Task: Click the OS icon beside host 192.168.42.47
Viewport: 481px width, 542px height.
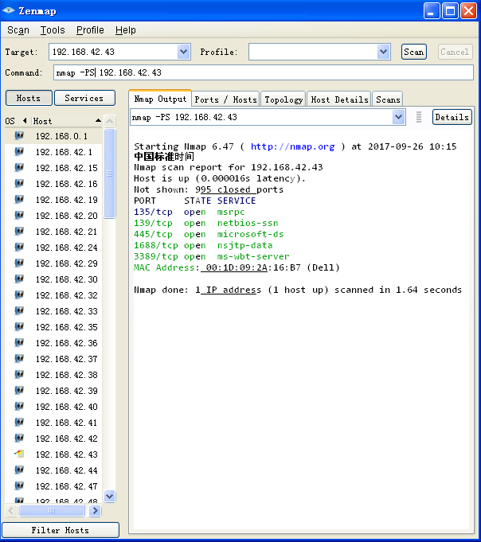Action: [x=19, y=485]
